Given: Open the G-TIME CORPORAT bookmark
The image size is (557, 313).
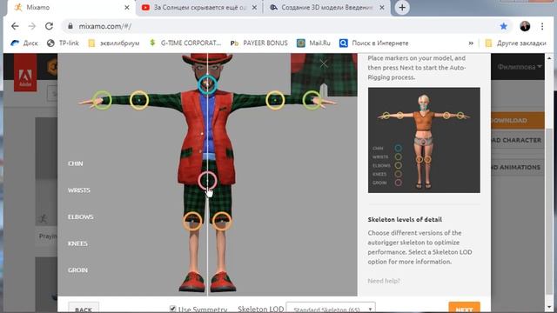Looking at the screenshot, I should [x=185, y=43].
